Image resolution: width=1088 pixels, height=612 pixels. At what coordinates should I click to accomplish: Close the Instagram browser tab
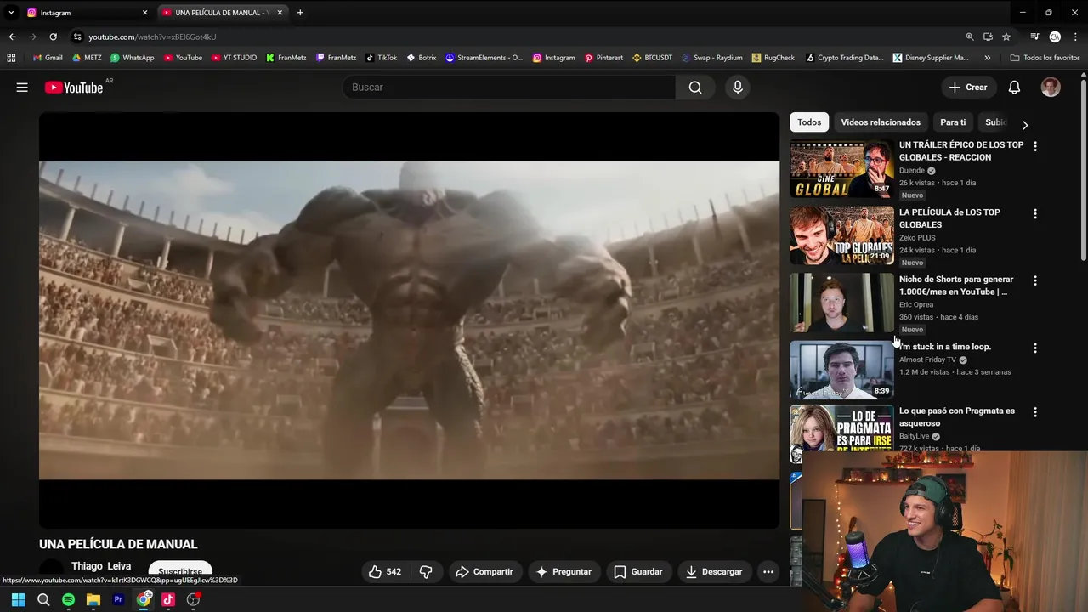tap(144, 13)
